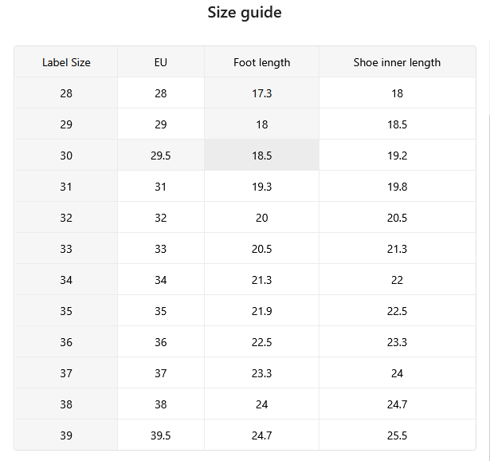Select the 24.7 shoe inner length cell
Viewport: 490px width, 461px height.
[398, 404]
